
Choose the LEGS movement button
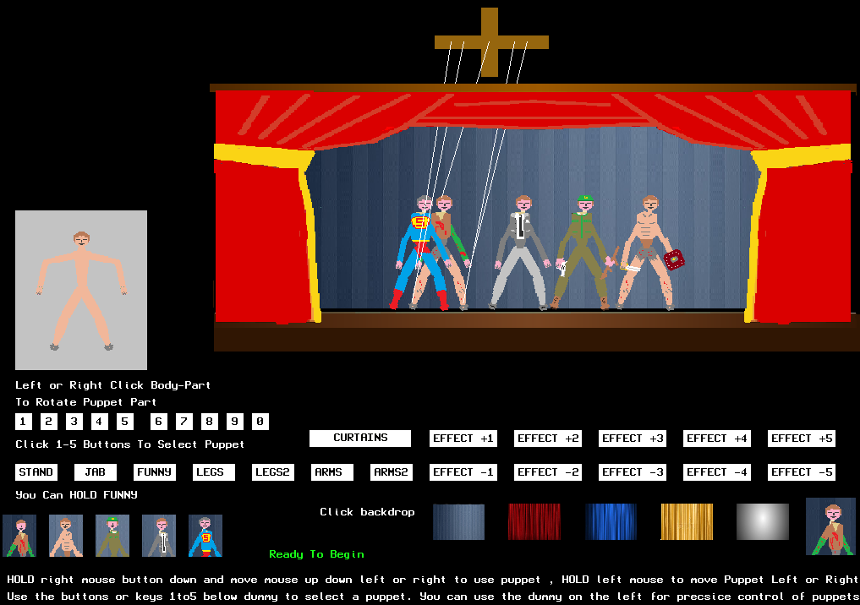coord(214,472)
